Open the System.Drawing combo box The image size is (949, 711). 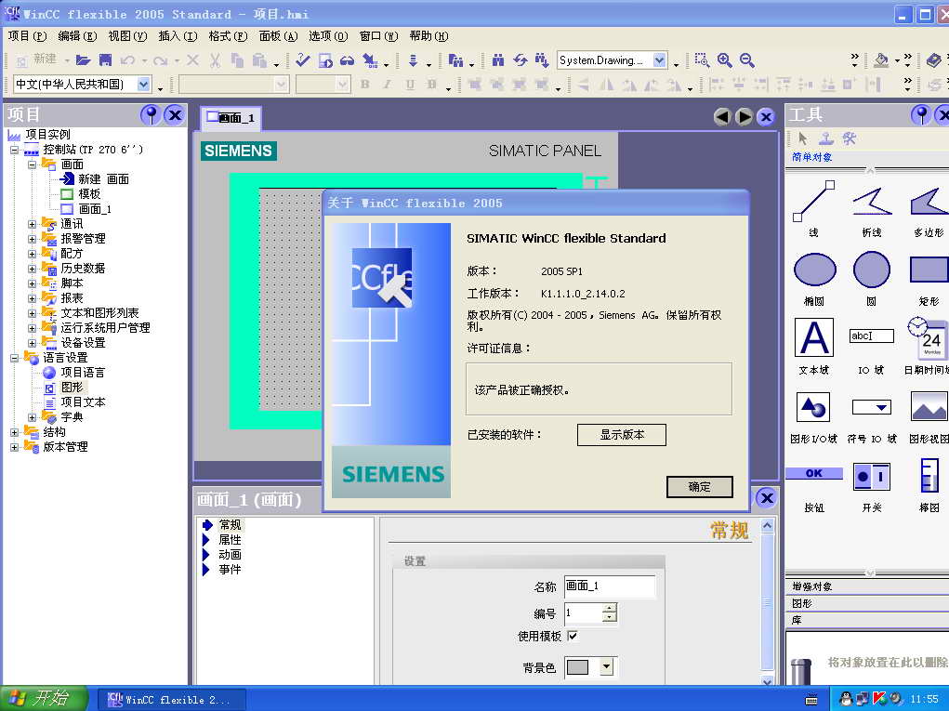pos(659,60)
